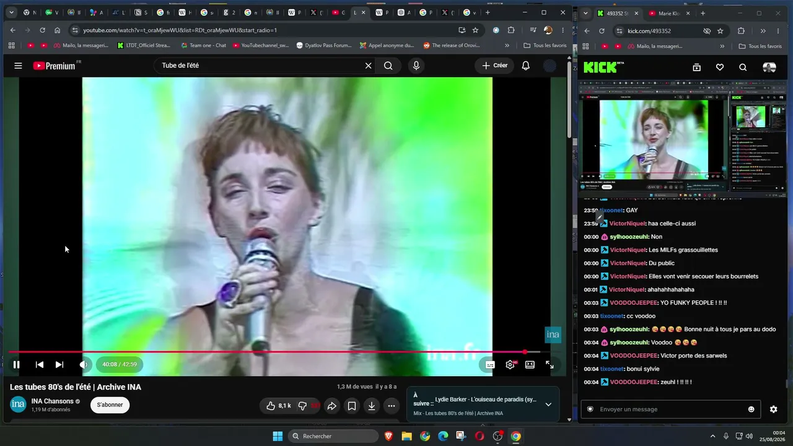Open the INA Chansons channel name

point(52,401)
